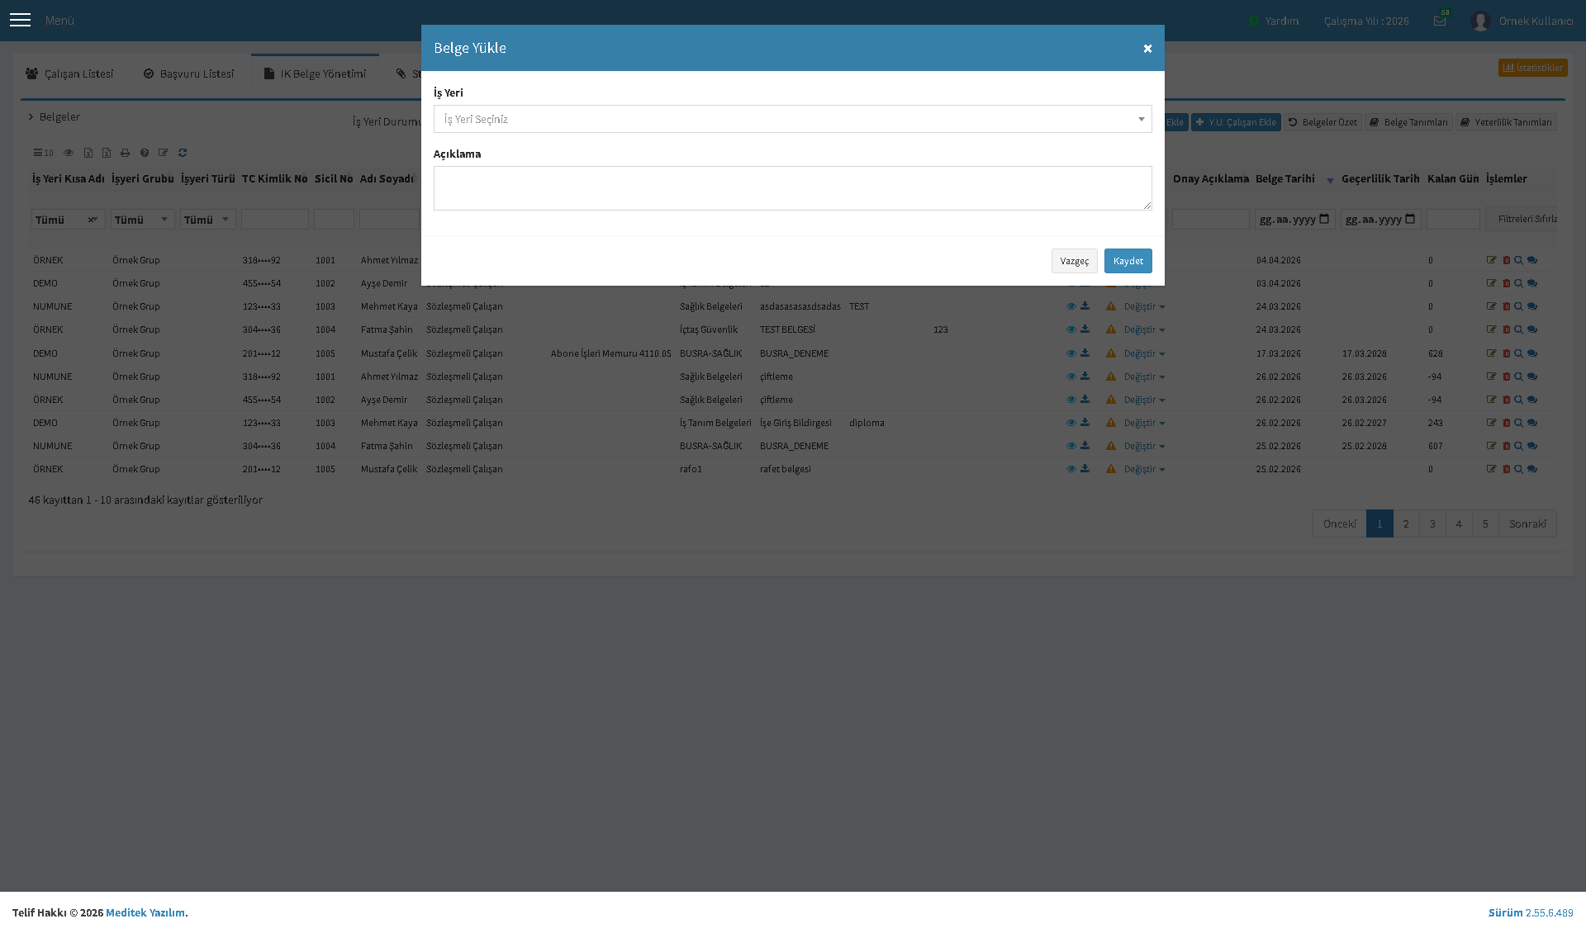Click into the Açıklama text area
1586x933 pixels.
point(792,188)
